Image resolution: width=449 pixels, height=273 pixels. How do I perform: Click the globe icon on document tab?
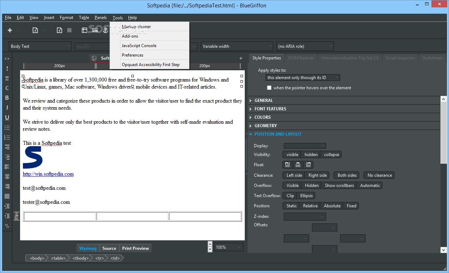tap(94, 58)
